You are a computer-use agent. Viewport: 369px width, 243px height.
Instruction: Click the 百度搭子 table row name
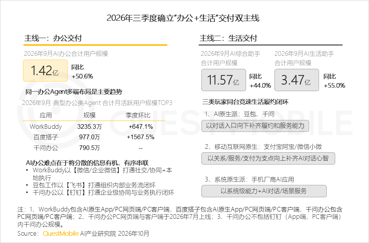pyautogui.click(x=46, y=137)
